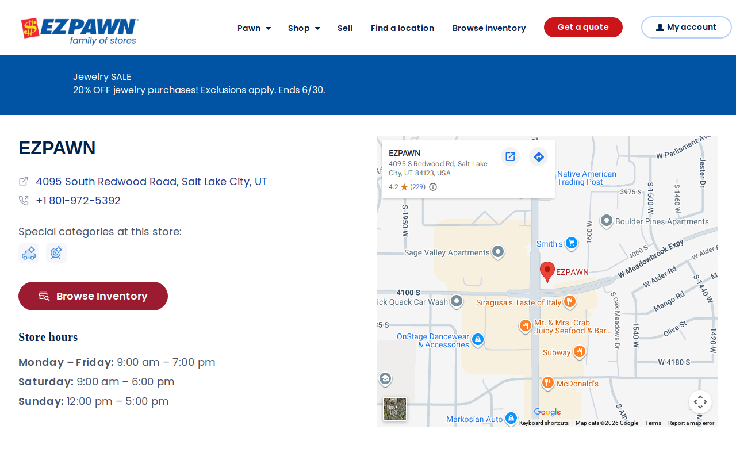Click the Get a quote button
This screenshot has width=736, height=460.
(583, 27)
